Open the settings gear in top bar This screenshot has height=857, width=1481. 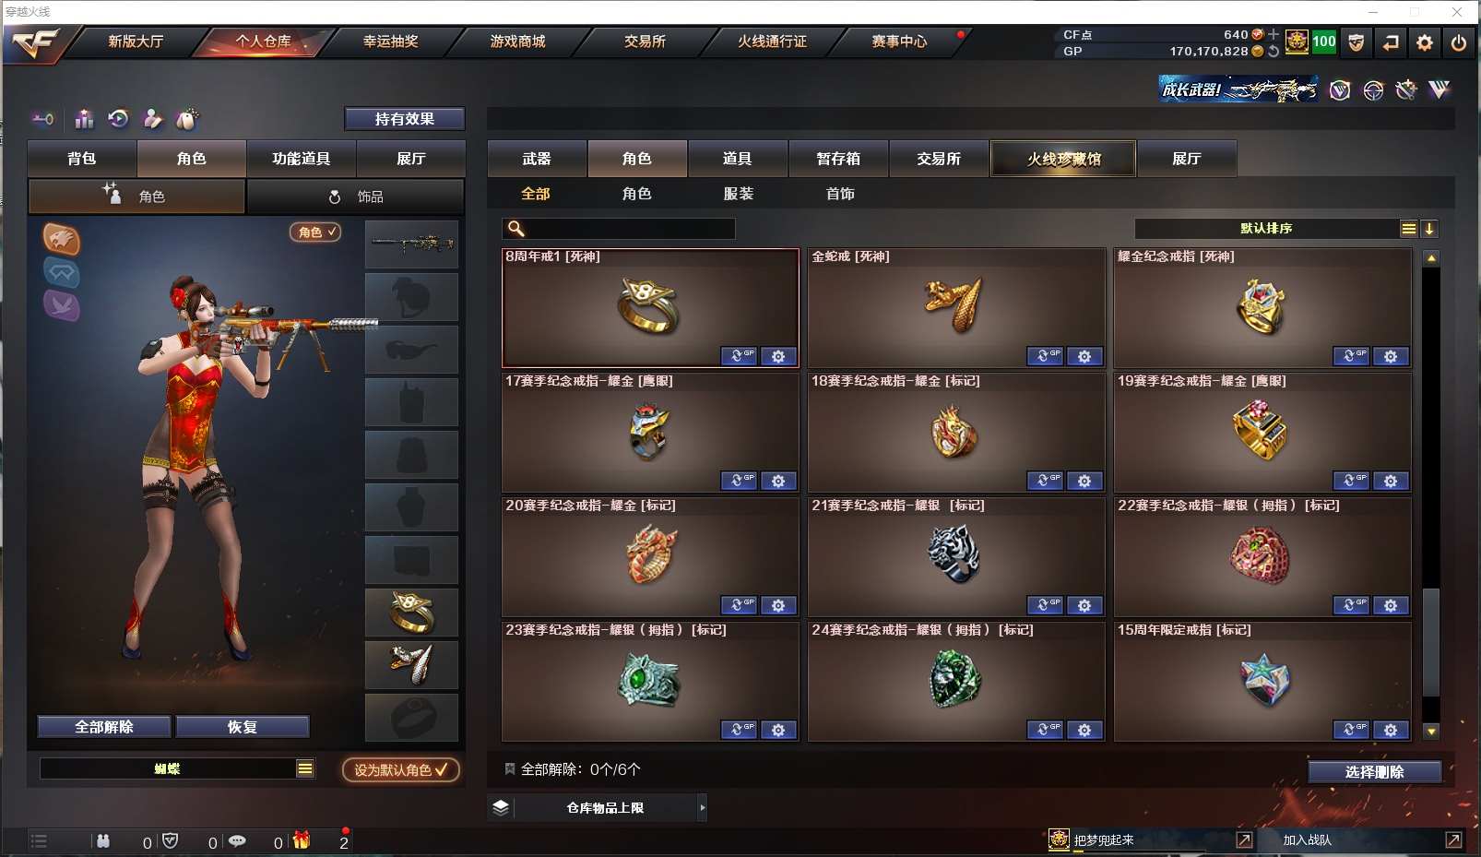point(1425,42)
